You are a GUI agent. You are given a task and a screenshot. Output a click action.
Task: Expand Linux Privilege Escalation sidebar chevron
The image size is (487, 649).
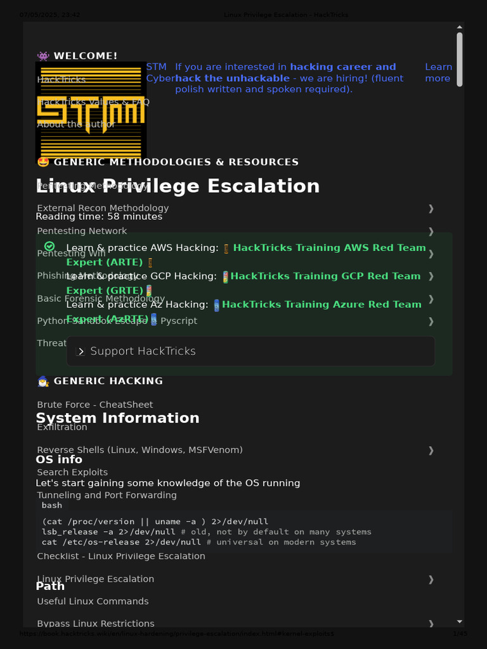point(431,579)
